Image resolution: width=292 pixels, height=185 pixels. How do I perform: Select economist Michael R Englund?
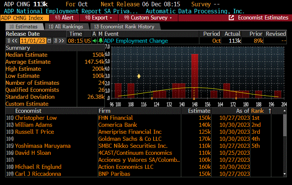38,167
